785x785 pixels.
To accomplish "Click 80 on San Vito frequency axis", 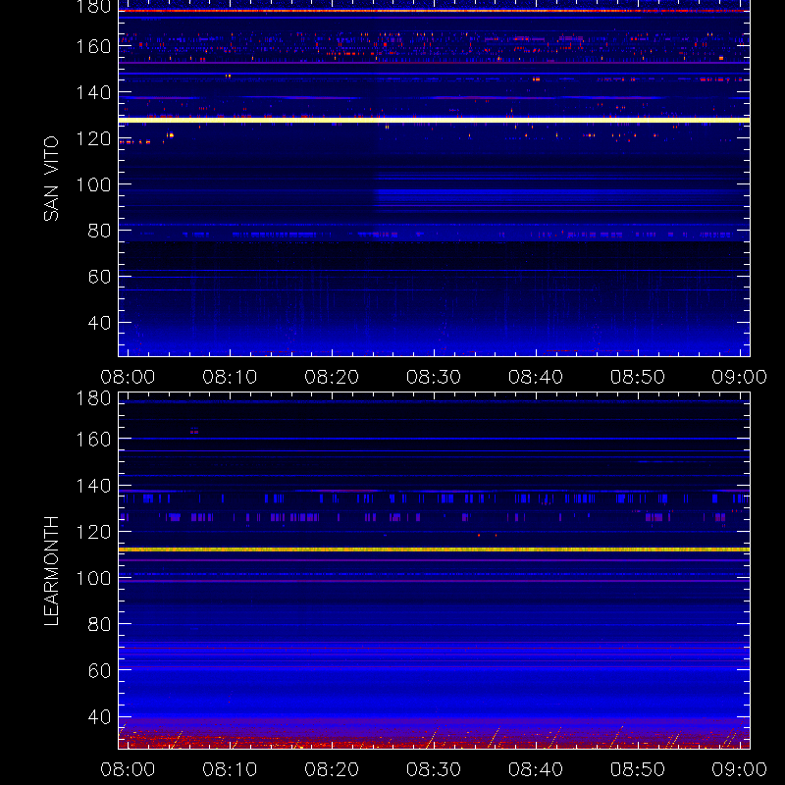I will 99,231.
